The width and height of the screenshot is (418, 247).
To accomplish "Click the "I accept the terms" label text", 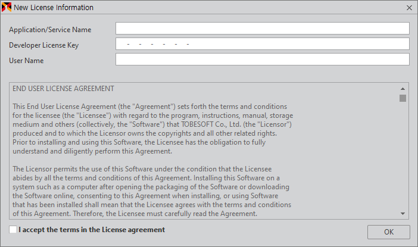I will point(92,230).
